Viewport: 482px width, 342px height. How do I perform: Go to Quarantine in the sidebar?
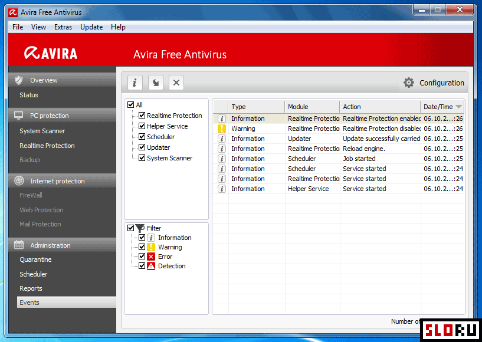[35, 259]
